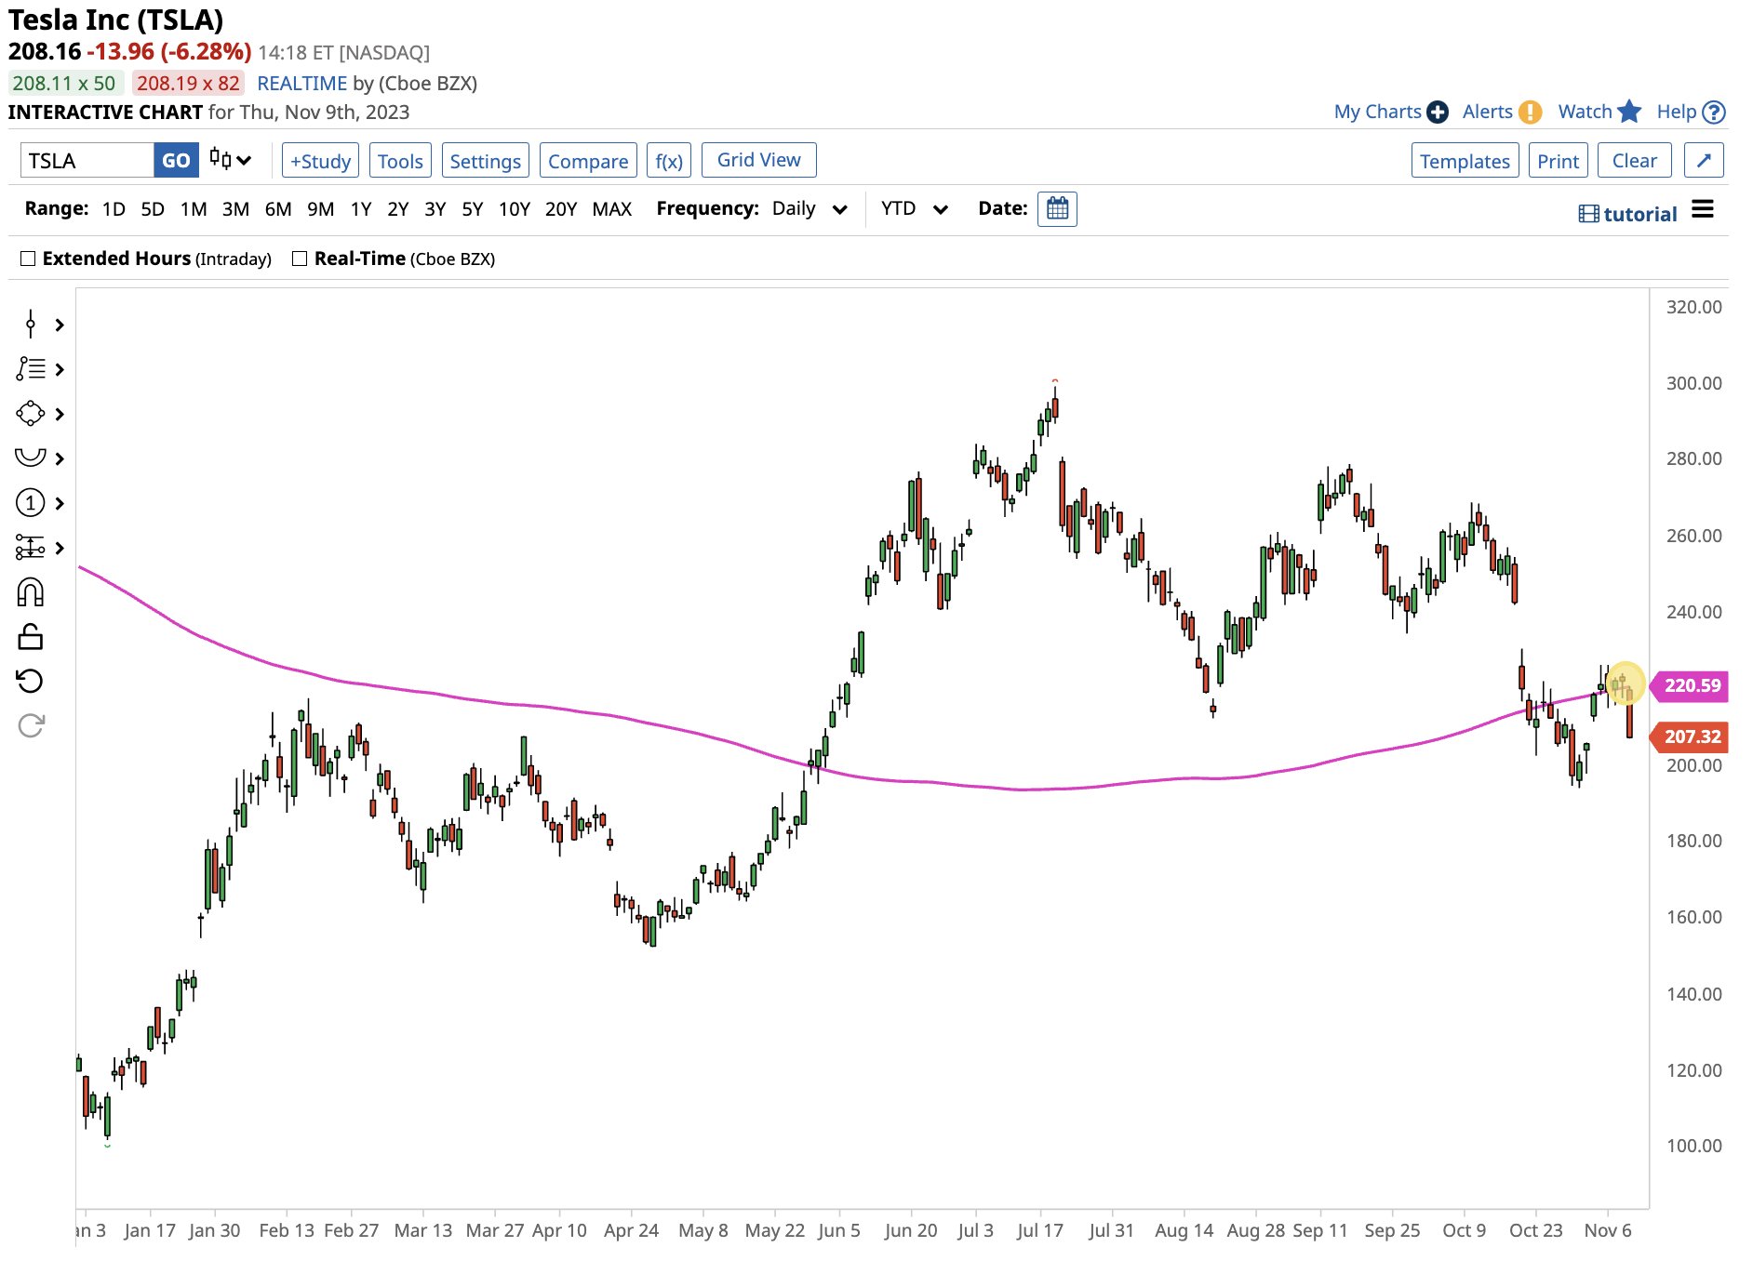Image resolution: width=1753 pixels, height=1287 pixels.
Task: Select the 1D range
Action: click(114, 208)
